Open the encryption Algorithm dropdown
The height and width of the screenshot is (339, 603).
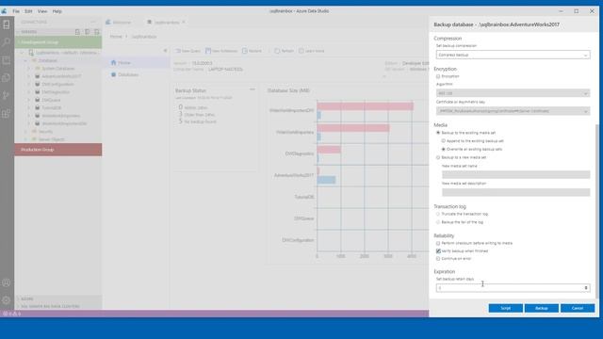pyautogui.click(x=513, y=93)
